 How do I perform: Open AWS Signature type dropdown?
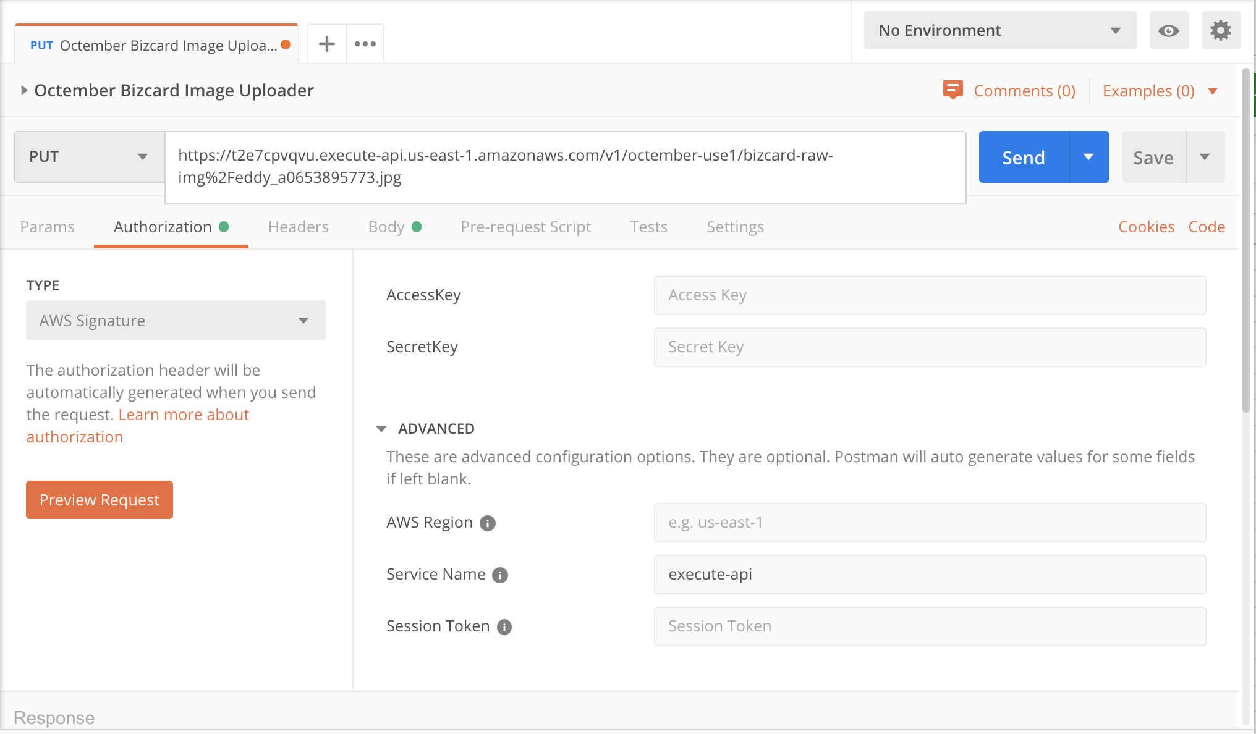pos(176,320)
